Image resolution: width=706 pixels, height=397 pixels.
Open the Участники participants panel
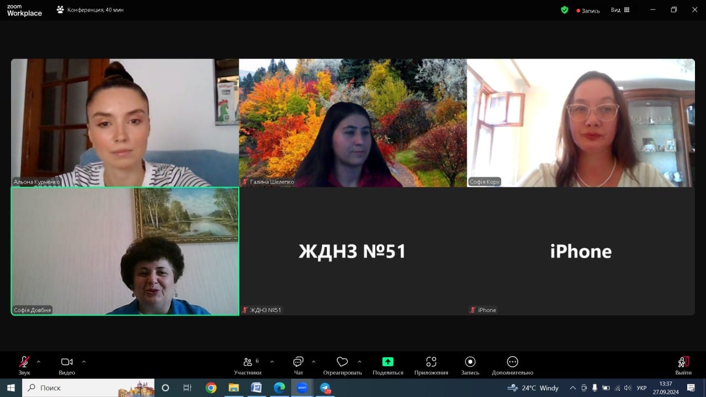(248, 366)
